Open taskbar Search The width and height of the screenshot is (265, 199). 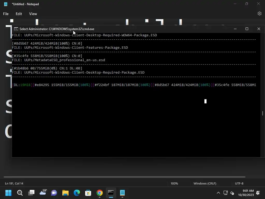click(x=20, y=193)
